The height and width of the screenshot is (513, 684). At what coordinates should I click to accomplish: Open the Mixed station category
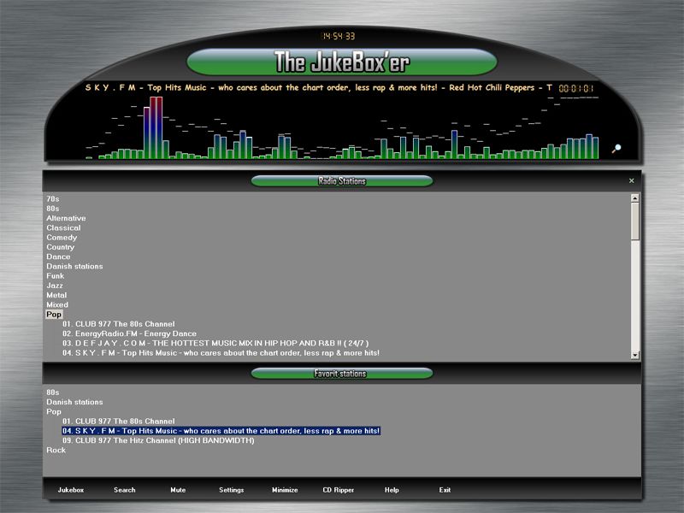(57, 304)
